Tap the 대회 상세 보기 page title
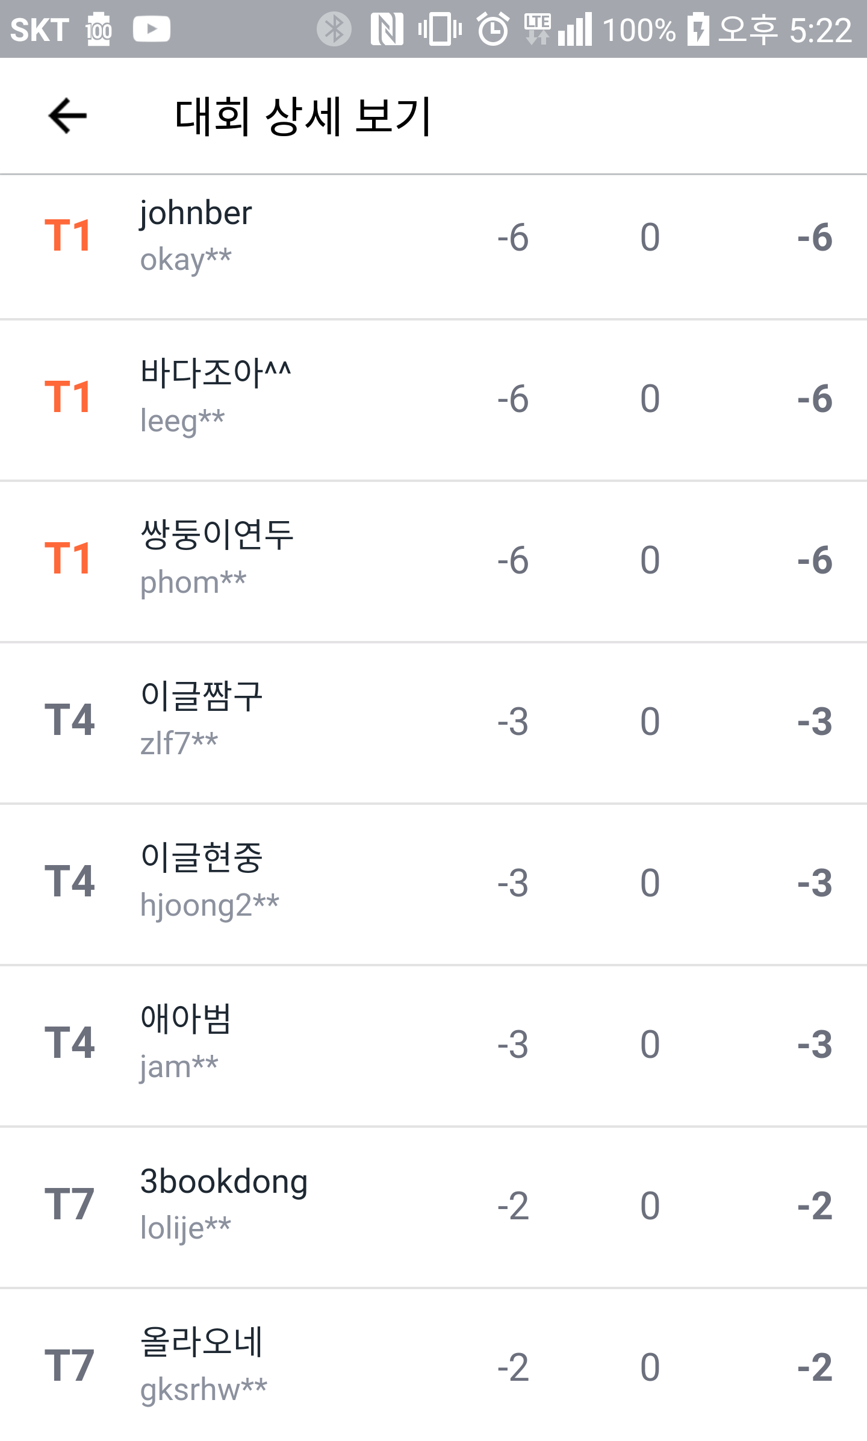867x1441 pixels. (303, 116)
